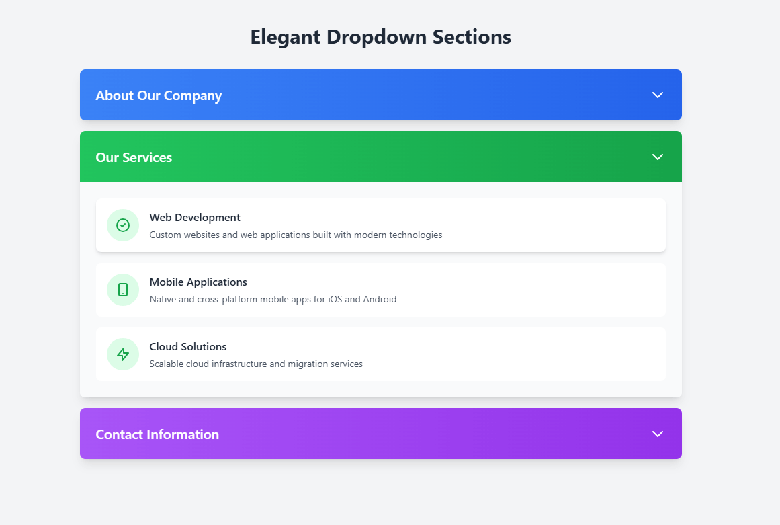Collapse Our Services using its chevron
The height and width of the screenshot is (525, 780).
pos(658,157)
